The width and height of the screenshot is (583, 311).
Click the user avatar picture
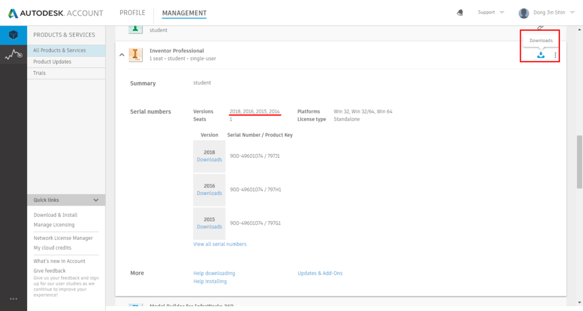[x=523, y=13]
